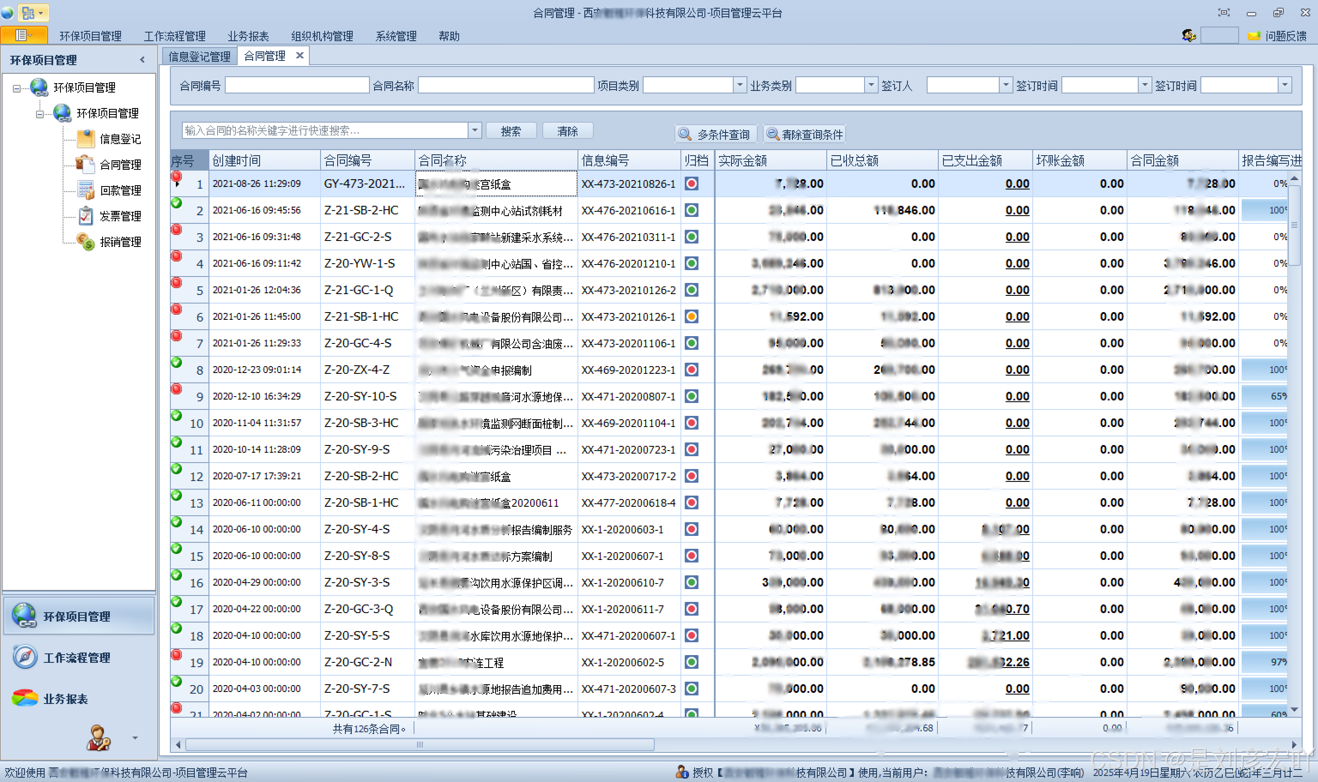The height and width of the screenshot is (782, 1318).
Task: Click the 发票管理 clipboard icon
Action: coord(85,216)
